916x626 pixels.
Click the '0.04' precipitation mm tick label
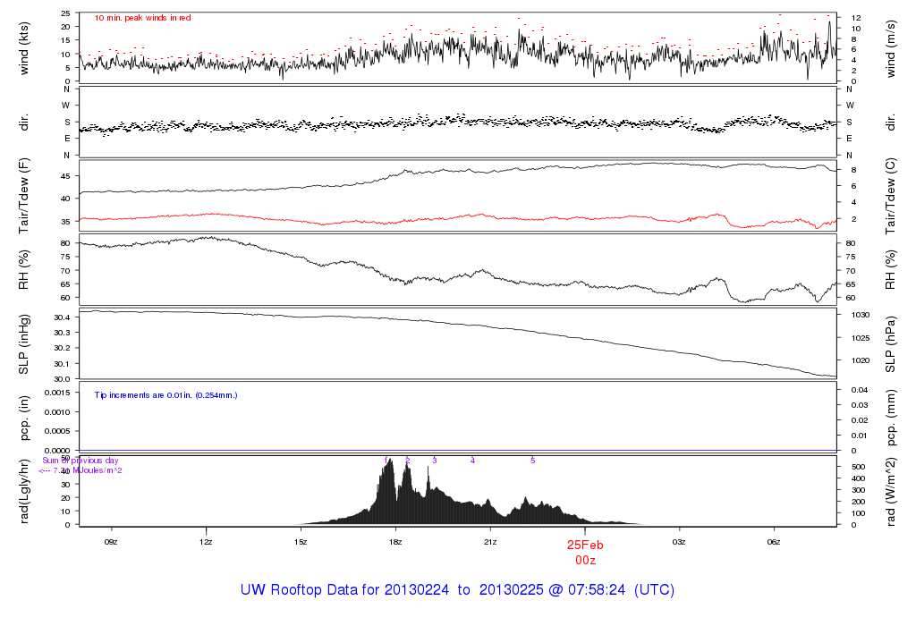tap(860, 390)
